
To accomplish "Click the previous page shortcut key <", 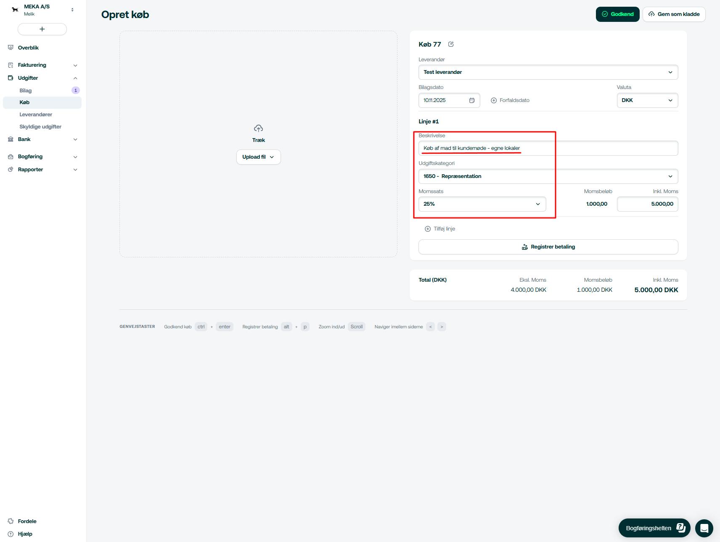I will [430, 327].
